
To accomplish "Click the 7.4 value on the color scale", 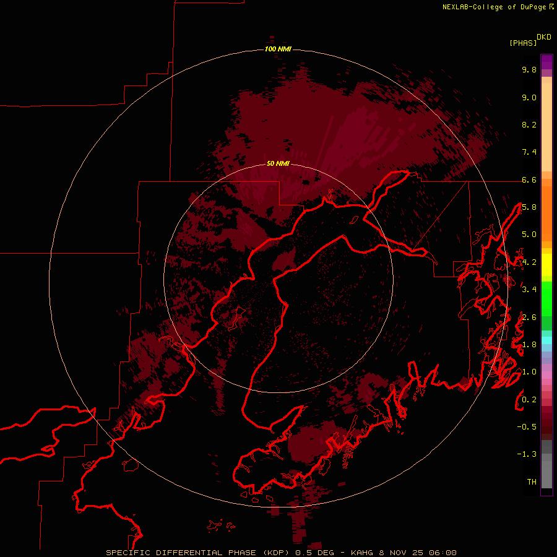I will tap(529, 152).
